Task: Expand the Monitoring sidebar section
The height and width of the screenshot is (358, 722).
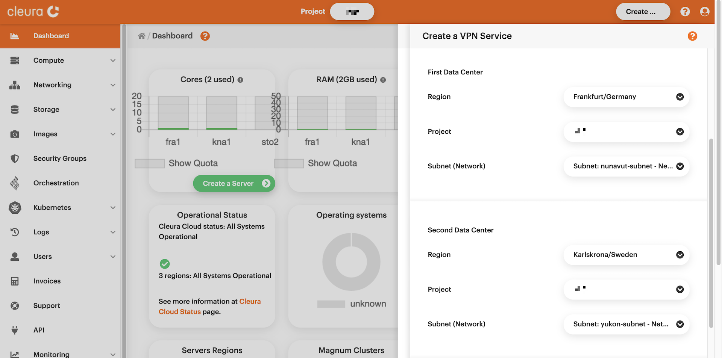Action: [x=51, y=353]
